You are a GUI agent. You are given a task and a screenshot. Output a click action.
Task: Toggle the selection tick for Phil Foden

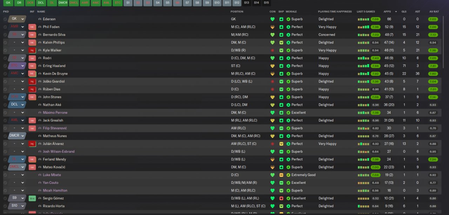pos(5,27)
